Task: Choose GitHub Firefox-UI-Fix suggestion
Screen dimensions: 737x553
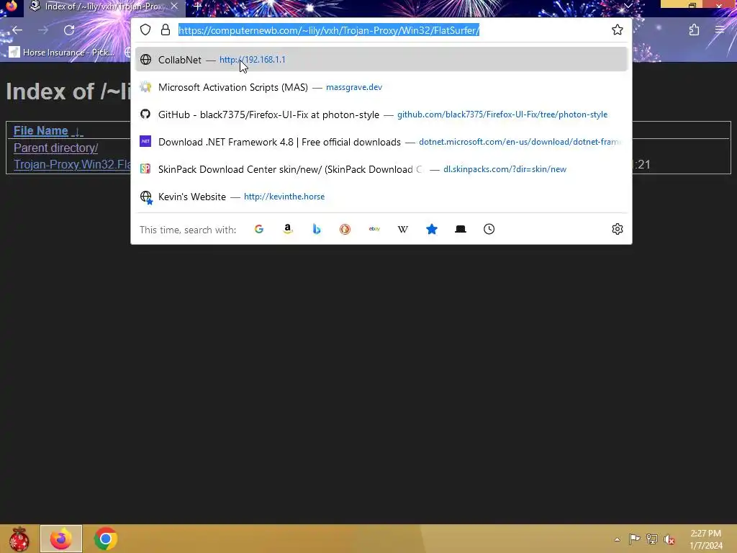Action: click(x=381, y=114)
